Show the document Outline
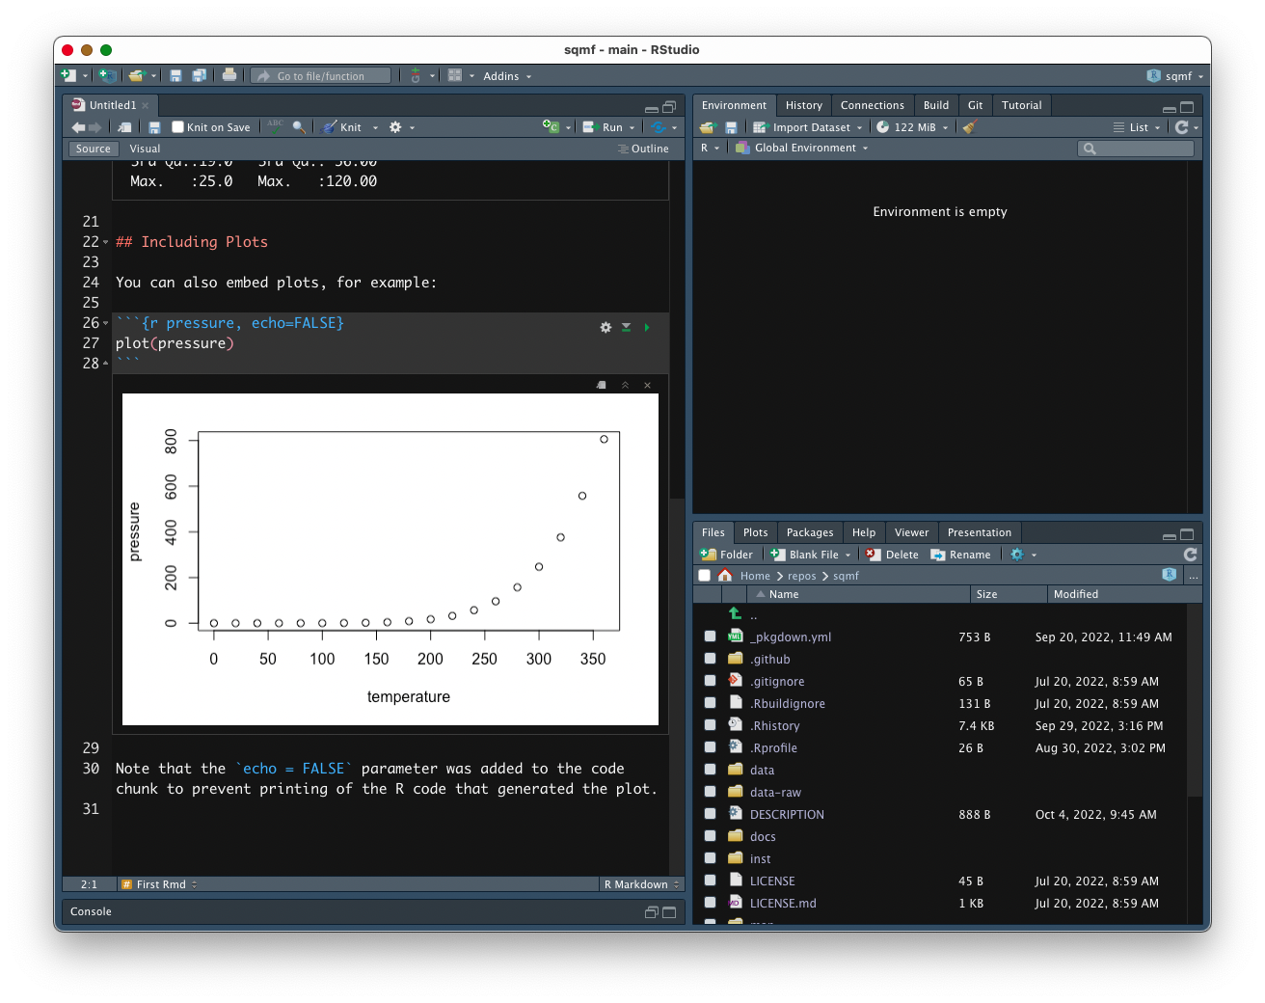The image size is (1265, 1003). click(x=643, y=149)
